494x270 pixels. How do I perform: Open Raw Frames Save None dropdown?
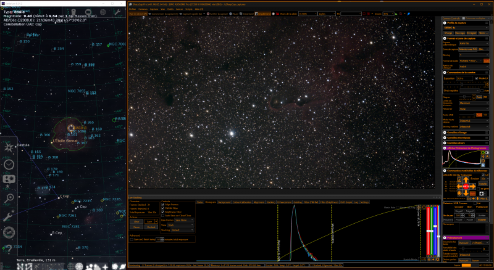(184, 220)
